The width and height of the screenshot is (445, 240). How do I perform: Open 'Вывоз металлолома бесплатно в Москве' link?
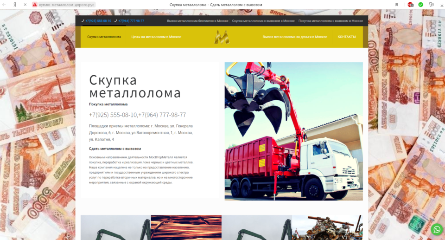pos(197,21)
